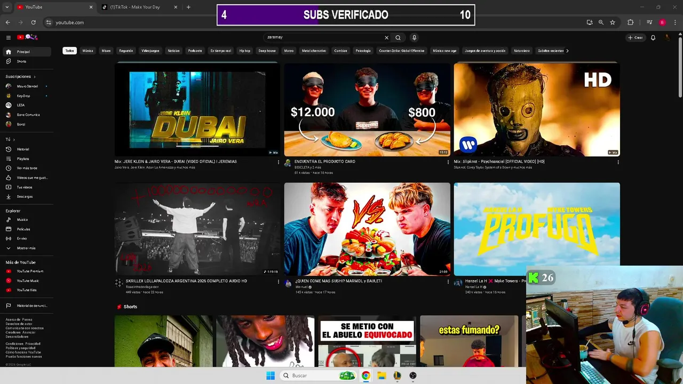The width and height of the screenshot is (683, 384).
Task: Open Key-Drop subscription channel
Action: (x=26, y=96)
